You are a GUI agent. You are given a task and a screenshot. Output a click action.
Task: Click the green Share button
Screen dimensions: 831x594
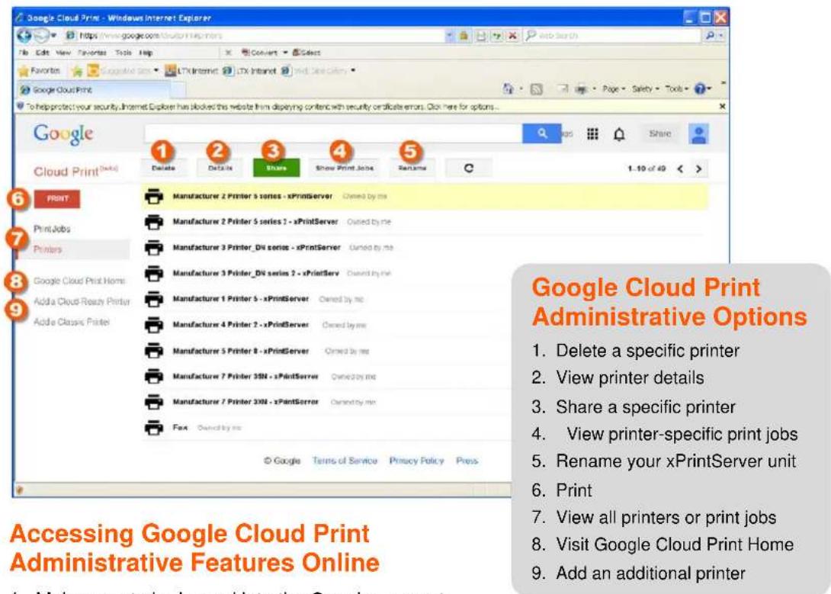click(276, 168)
